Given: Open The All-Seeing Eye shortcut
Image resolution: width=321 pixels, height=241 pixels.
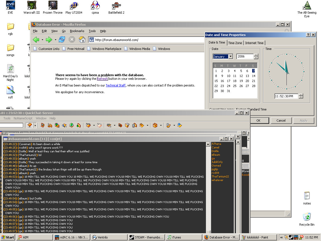Looking at the screenshot, I should click(x=307, y=6).
